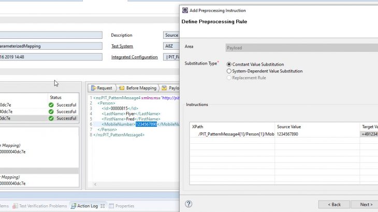Select Constant Value Substitution radio button
Viewport: 378px width, 212px height.
(x=229, y=65)
